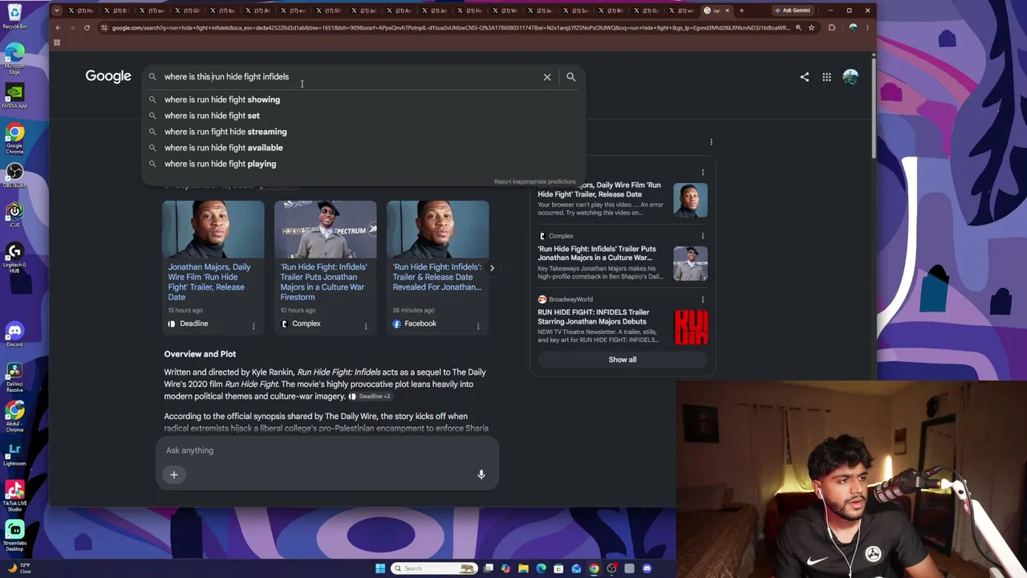Screen dimensions: 1027x578
Task: Open the Deadline +2 sources chip
Action: (x=371, y=397)
